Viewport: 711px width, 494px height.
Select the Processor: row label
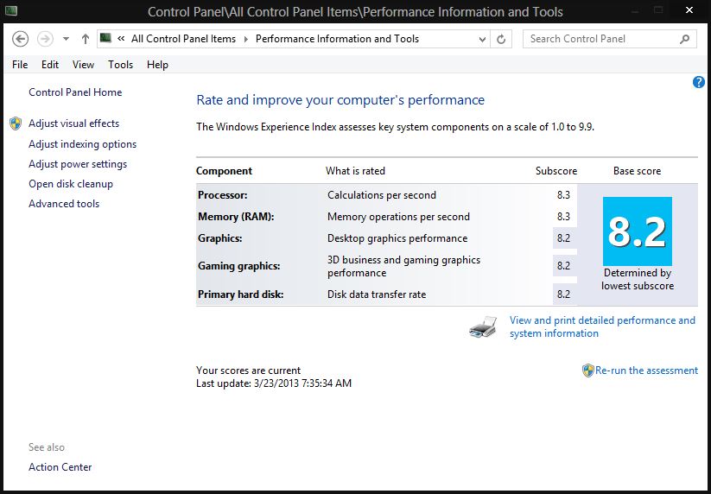(223, 195)
